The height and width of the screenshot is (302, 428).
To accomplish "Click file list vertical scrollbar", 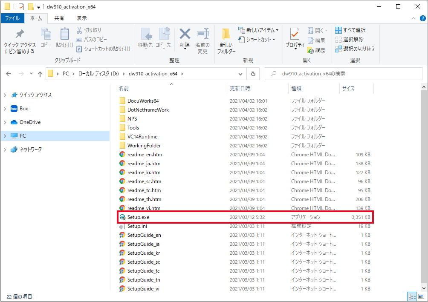I will [x=424, y=186].
